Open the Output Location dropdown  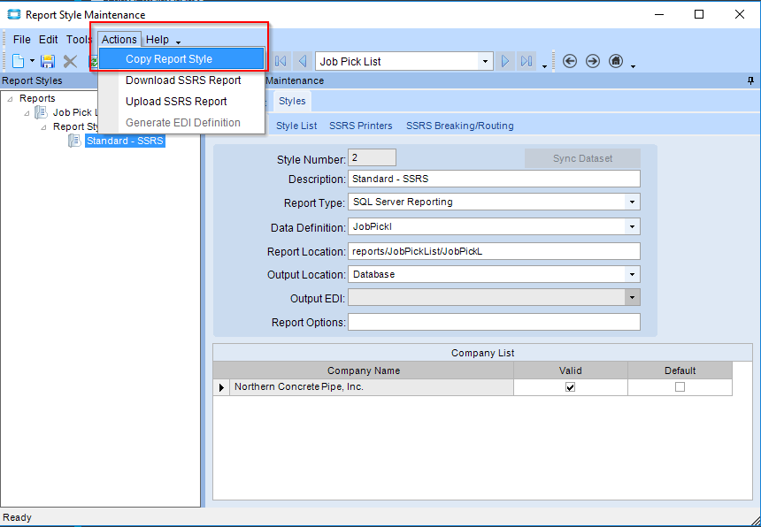coord(632,274)
